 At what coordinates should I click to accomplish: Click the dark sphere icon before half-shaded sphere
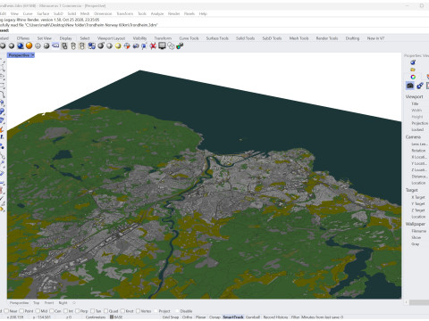pyautogui.click(x=101, y=45)
